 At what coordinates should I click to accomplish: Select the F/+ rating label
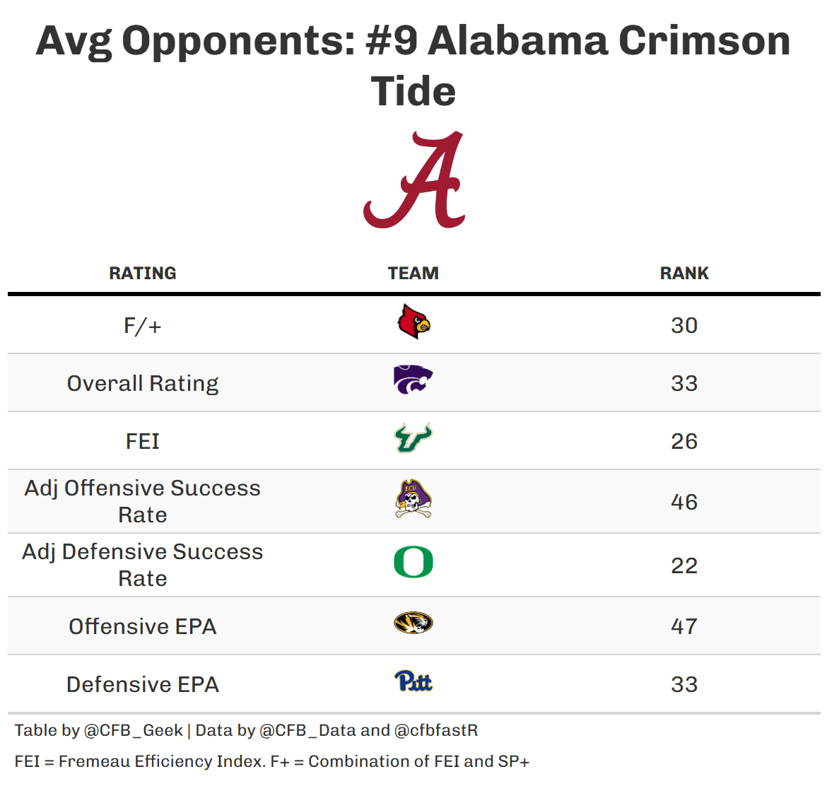[x=143, y=326]
